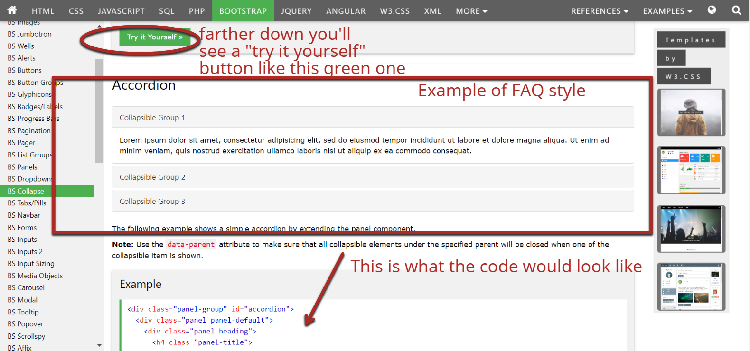Go to W3Schools home icon
The image size is (750, 351).
(12, 10)
